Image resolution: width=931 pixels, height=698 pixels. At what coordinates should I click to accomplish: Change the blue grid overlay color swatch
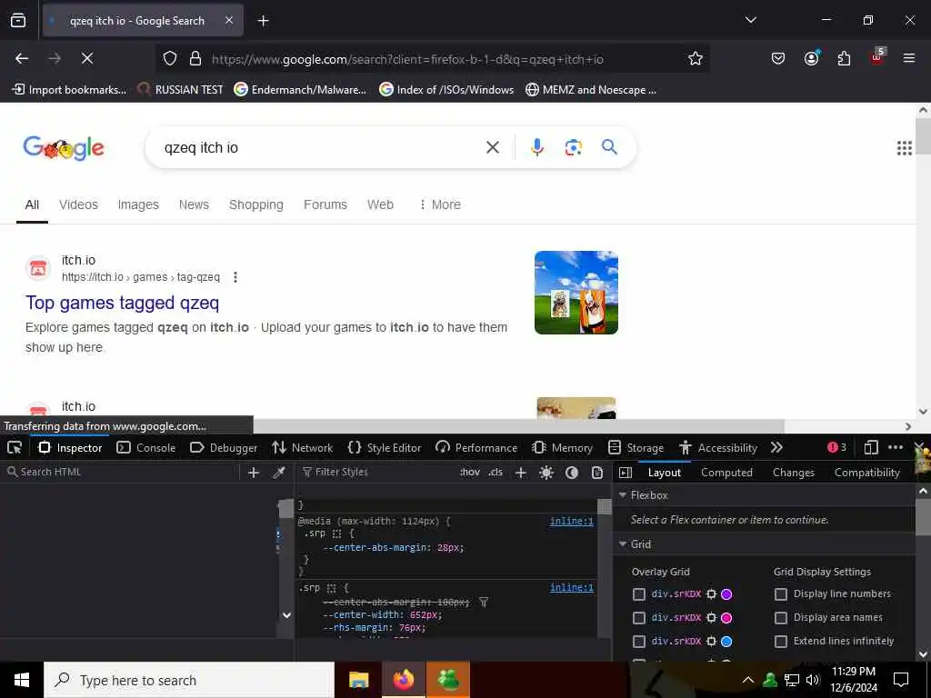click(726, 642)
